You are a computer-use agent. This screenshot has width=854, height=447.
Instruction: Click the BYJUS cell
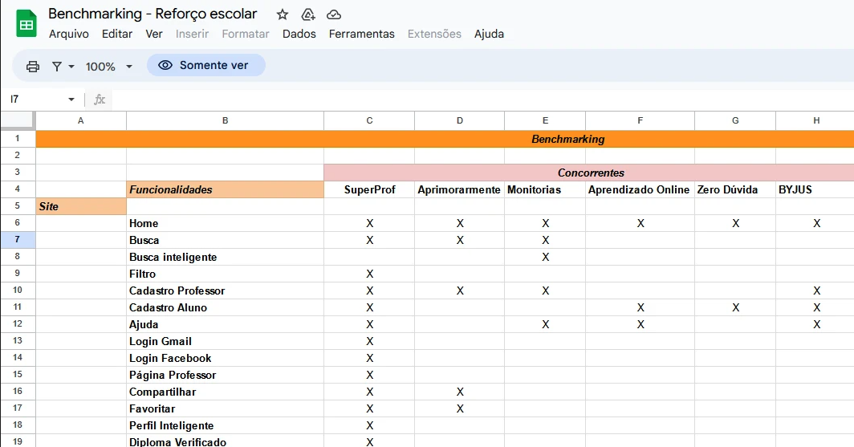pyautogui.click(x=815, y=189)
